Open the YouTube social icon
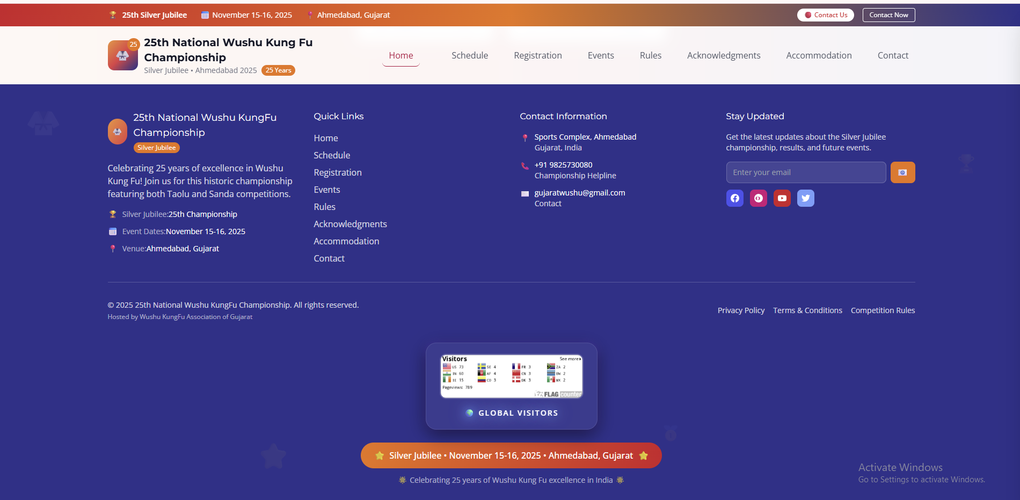The image size is (1020, 500). click(782, 198)
